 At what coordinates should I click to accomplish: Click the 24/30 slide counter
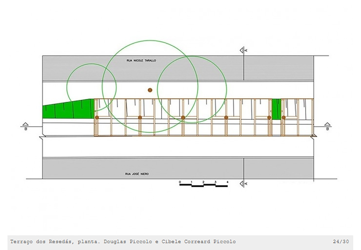[341, 242]
